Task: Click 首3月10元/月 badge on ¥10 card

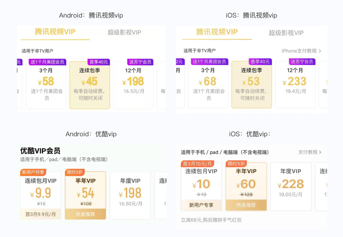Action: 197,164
